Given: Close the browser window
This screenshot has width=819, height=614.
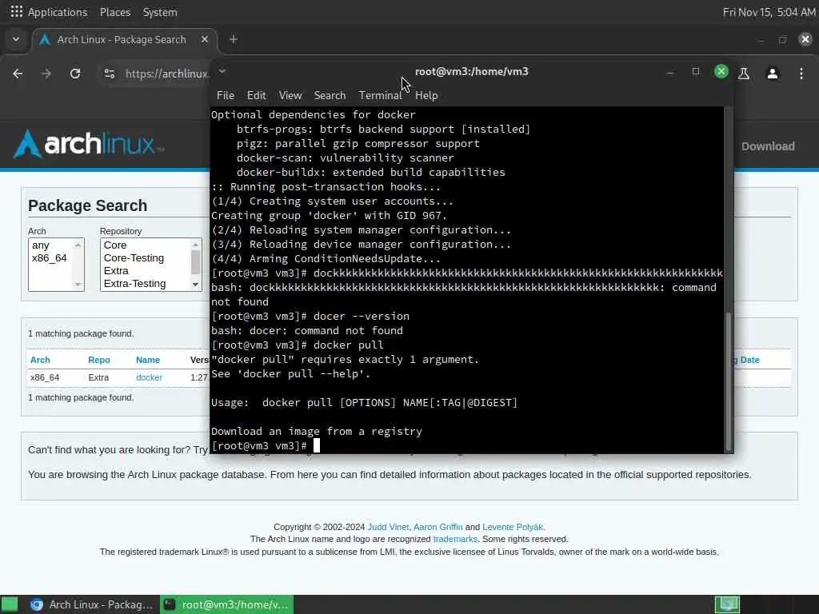Looking at the screenshot, I should (x=805, y=39).
